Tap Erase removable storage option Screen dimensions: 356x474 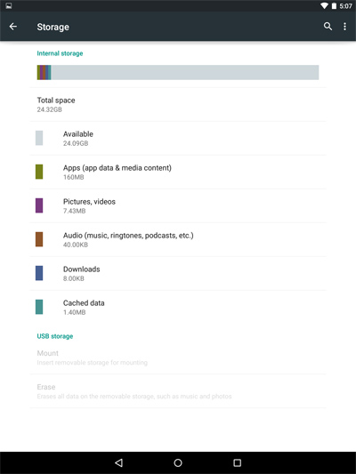point(178,391)
